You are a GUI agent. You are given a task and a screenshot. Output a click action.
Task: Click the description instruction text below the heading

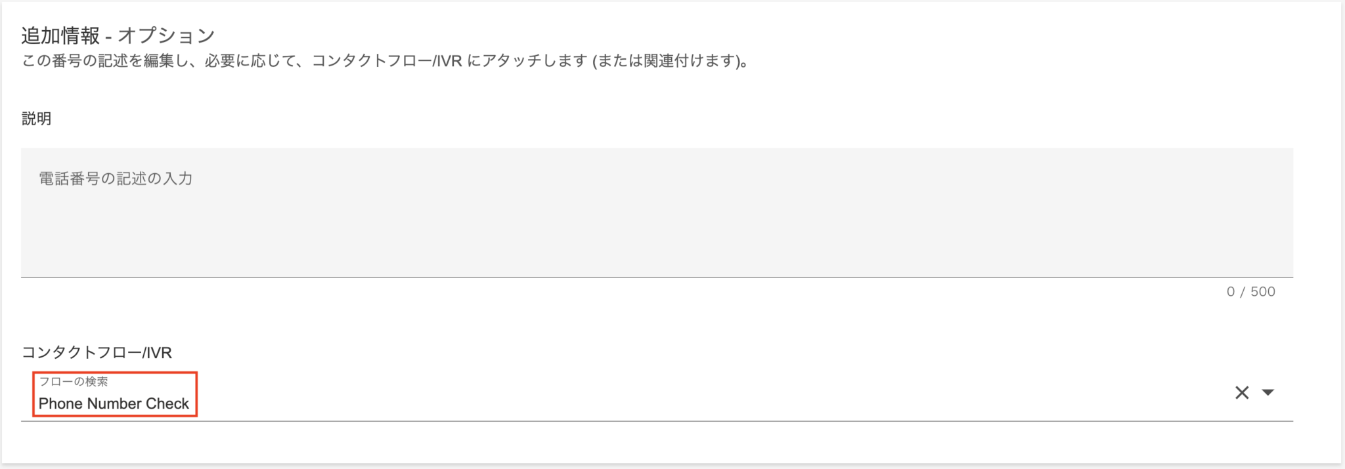[x=384, y=62]
